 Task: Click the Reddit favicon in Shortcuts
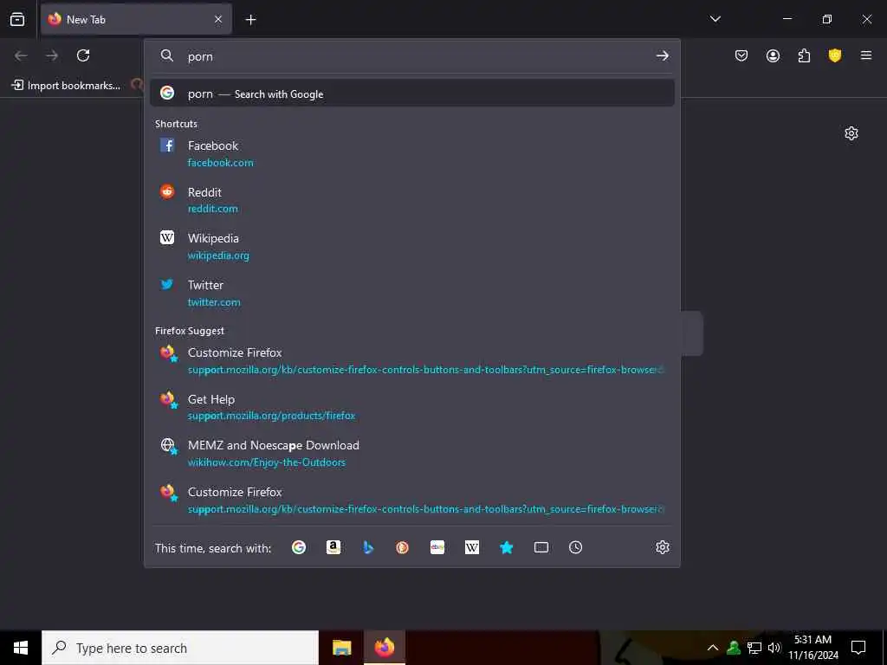(167, 191)
